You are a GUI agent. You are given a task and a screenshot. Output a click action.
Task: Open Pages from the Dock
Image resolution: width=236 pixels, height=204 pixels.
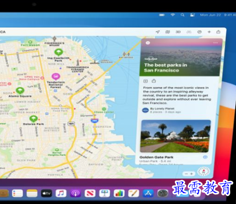(x=134, y=193)
